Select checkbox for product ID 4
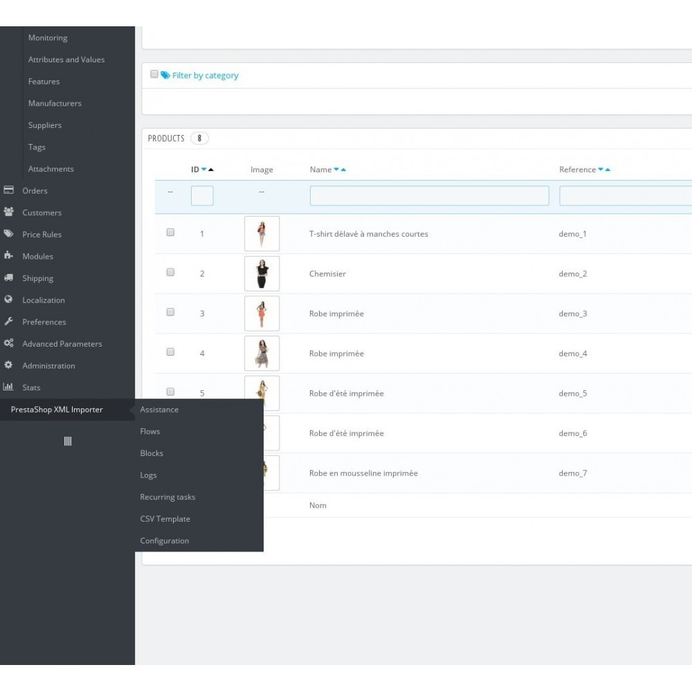692x692 pixels. (170, 352)
